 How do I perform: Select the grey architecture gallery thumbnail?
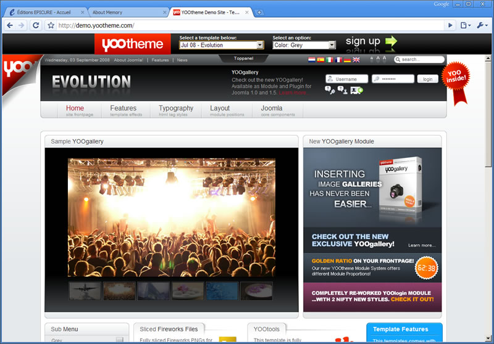point(153,291)
